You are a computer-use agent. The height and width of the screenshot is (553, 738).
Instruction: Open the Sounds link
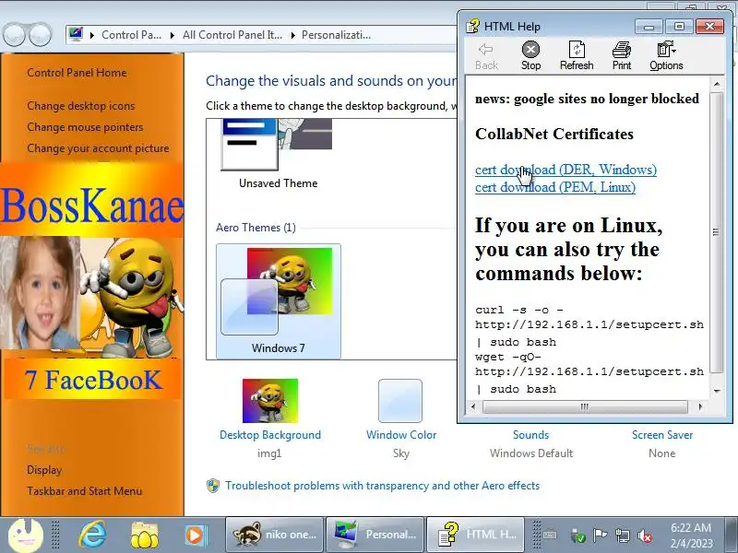[531, 435]
